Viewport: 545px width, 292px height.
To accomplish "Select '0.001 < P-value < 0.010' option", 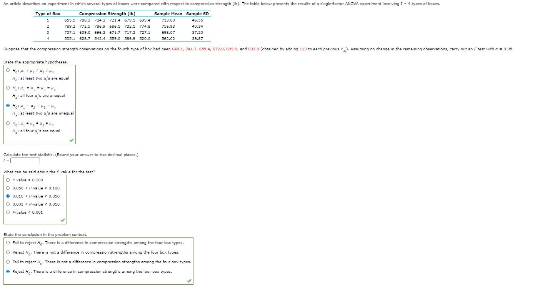I will pyautogui.click(x=8, y=204).
